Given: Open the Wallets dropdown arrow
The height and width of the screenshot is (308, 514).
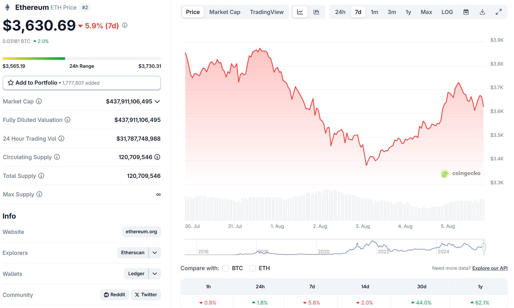Looking at the screenshot, I should point(155,274).
